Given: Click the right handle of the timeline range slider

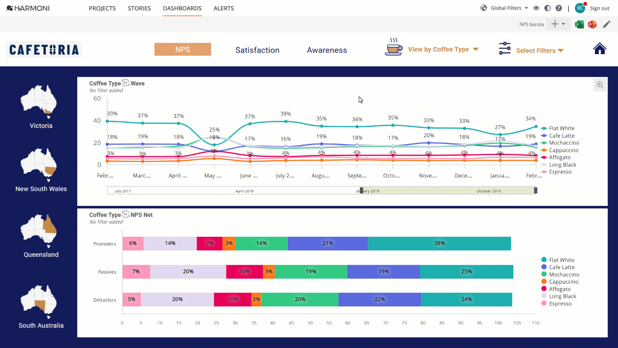Looking at the screenshot, I should 535,190.
